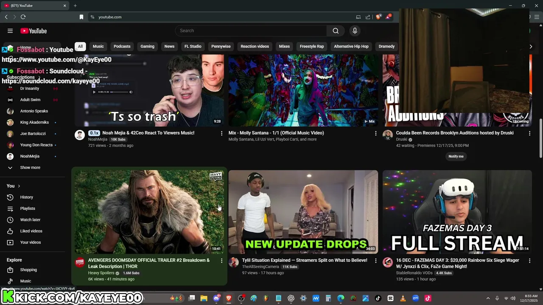The height and width of the screenshot is (305, 543).
Task: Open 16 DEC Fazemas Day 3 title
Action: [458, 263]
